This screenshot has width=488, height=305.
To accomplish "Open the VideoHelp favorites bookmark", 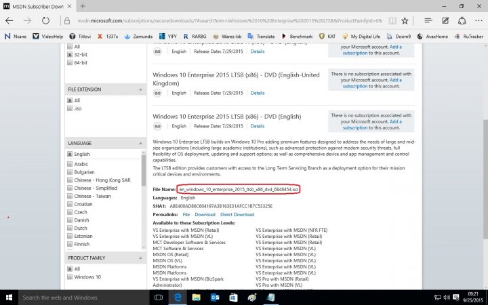I will tap(48, 37).
